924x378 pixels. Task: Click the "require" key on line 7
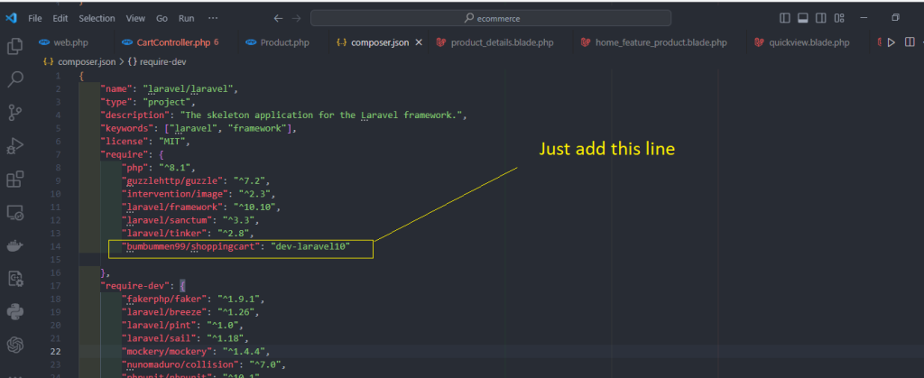(125, 154)
